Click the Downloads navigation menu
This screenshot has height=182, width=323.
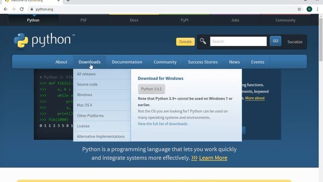[x=89, y=62]
